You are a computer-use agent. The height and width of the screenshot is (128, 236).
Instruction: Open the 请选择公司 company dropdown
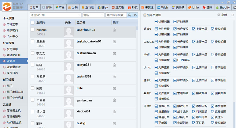pyautogui.click(x=55, y=15)
